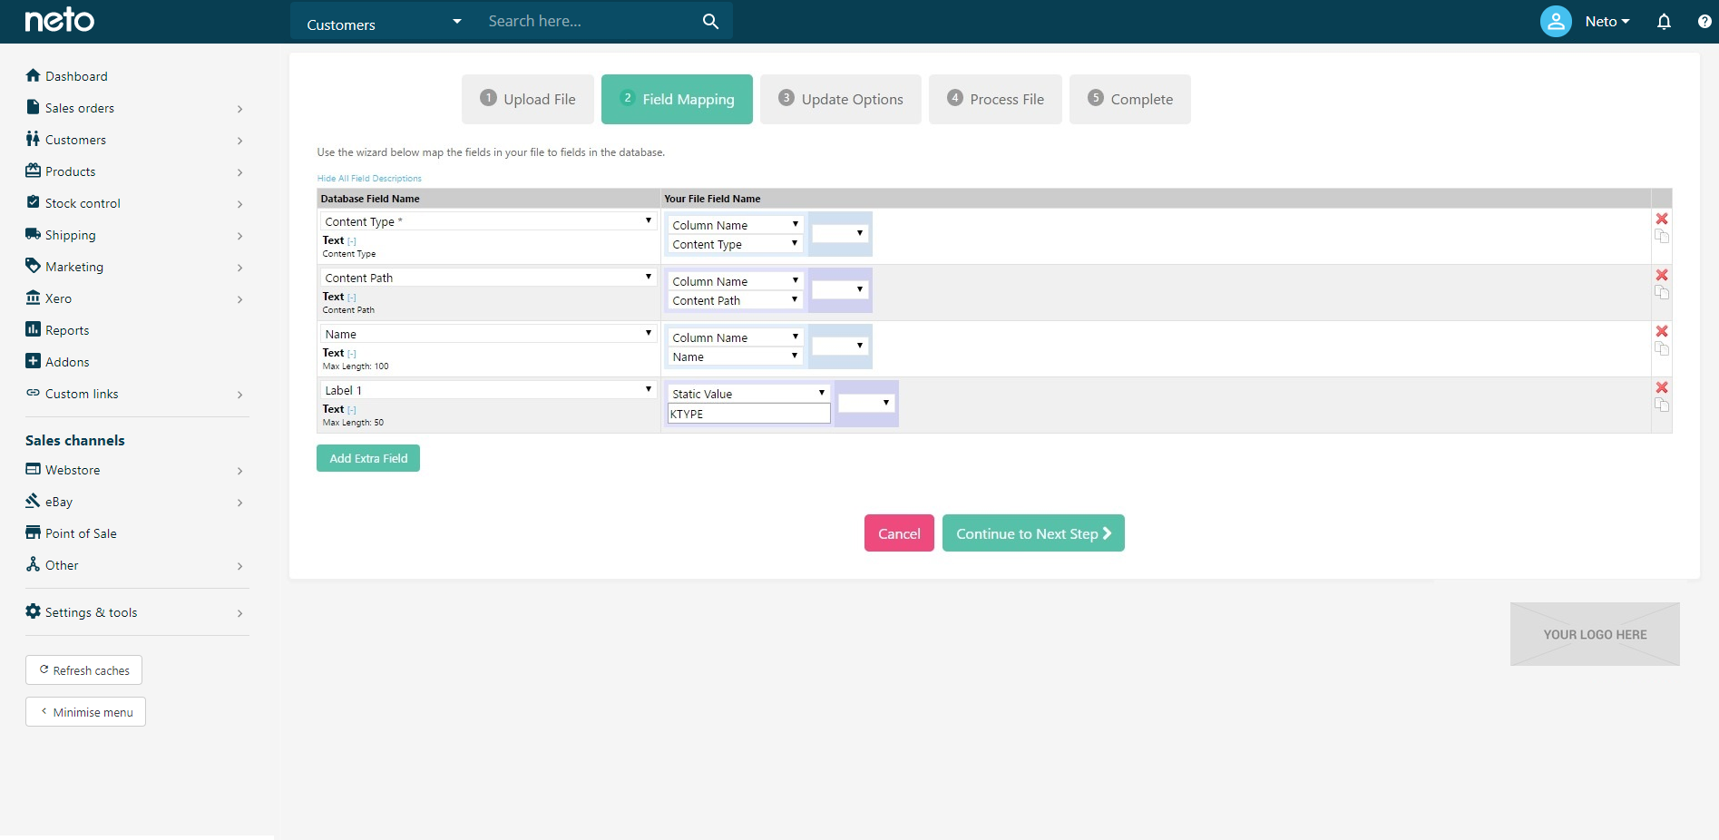Click the Dashboard home icon
The height and width of the screenshot is (840, 1719).
(33, 75)
